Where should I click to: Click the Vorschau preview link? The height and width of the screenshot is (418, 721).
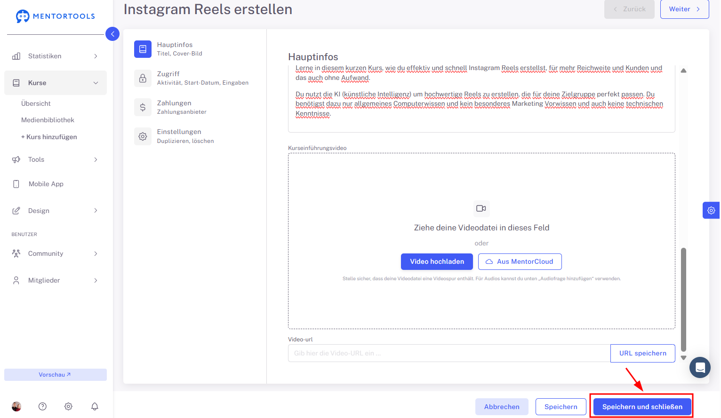coord(55,375)
